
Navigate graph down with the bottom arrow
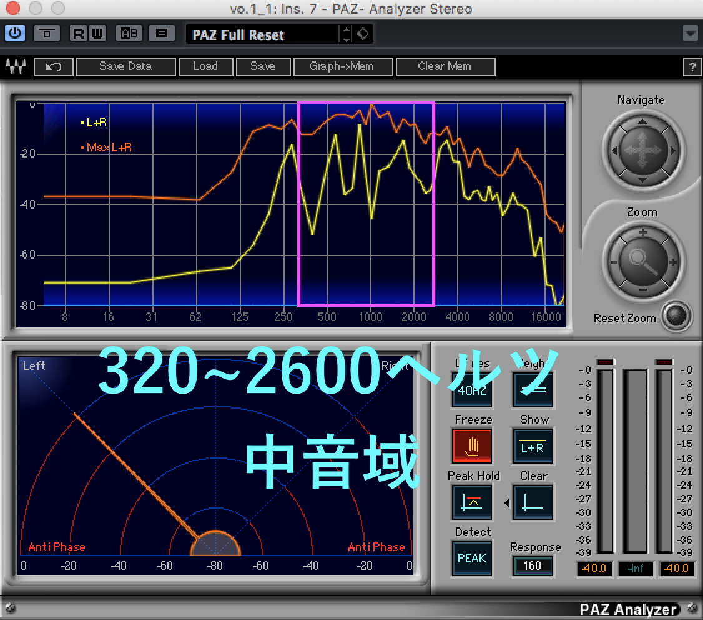[642, 179]
